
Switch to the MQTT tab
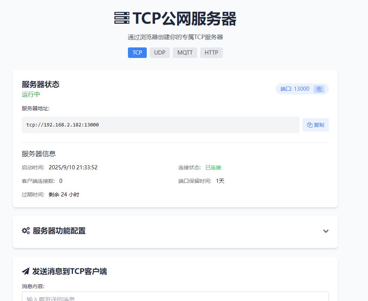[185, 53]
